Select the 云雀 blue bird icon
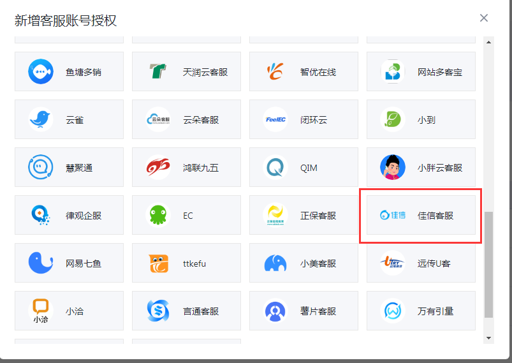 pyautogui.click(x=41, y=119)
